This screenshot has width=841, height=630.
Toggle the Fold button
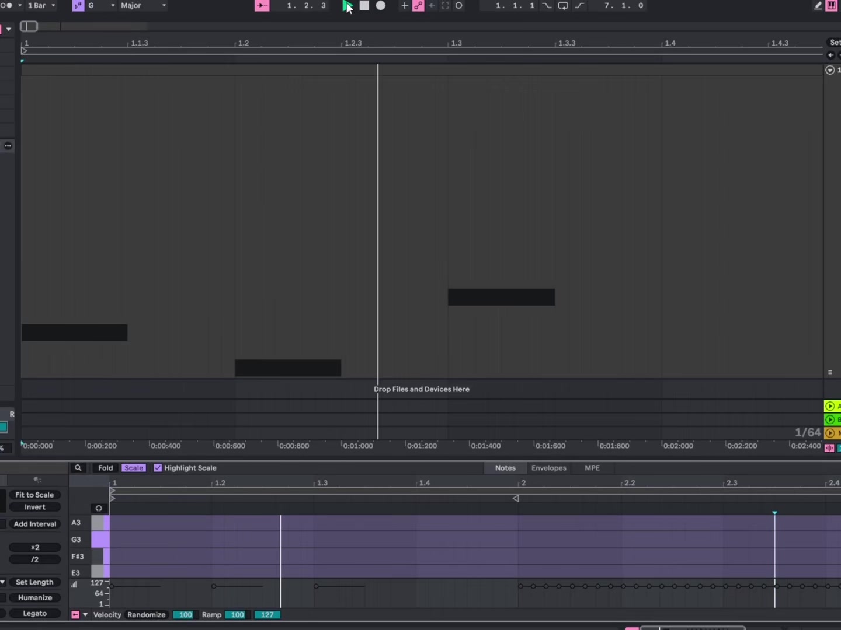tap(105, 468)
